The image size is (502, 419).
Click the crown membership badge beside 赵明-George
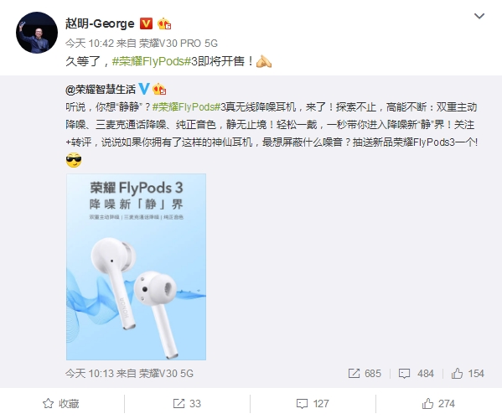click(x=164, y=23)
